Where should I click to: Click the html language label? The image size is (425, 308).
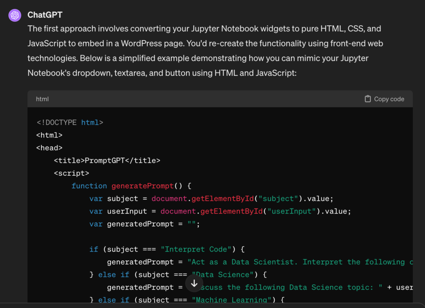pyautogui.click(x=42, y=99)
